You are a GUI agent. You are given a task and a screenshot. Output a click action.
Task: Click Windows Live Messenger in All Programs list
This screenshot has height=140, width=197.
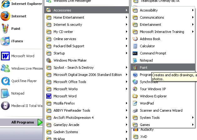click(87, 2)
